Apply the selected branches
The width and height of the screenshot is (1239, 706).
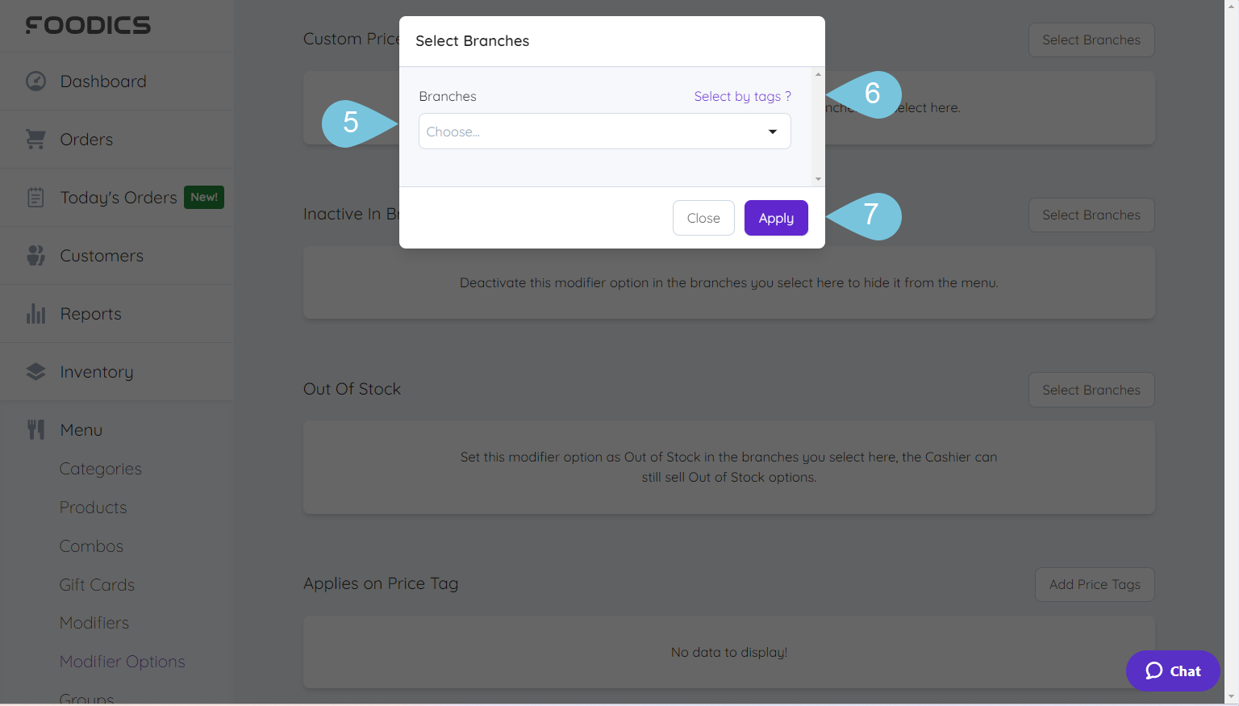pyautogui.click(x=776, y=218)
